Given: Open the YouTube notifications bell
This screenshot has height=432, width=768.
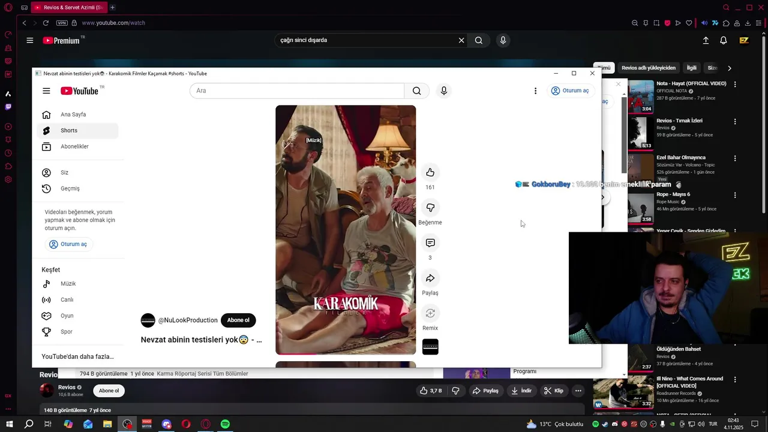Looking at the screenshot, I should pos(724,40).
